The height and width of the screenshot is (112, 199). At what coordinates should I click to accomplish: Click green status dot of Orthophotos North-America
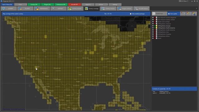tap(155, 28)
